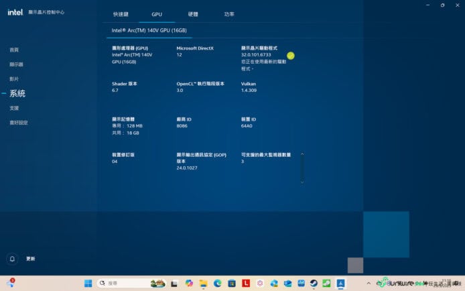Viewport: 465px width, 291px height.
Task: Click the shared memory 18 GB value
Action: point(133,133)
